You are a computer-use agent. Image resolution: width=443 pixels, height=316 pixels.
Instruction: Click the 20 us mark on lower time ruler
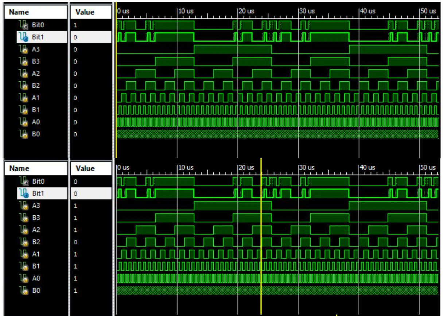coord(246,168)
